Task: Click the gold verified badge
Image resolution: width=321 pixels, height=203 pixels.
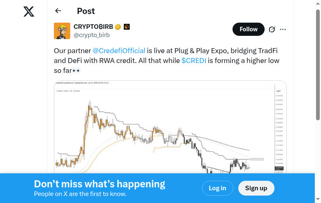Action: pos(118,27)
